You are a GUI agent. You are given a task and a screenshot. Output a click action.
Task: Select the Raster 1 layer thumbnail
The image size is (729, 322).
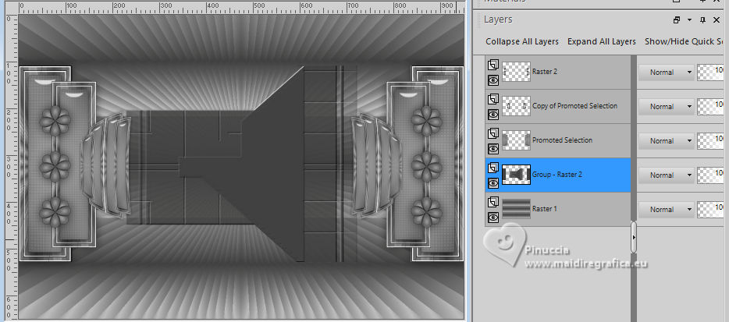pyautogui.click(x=516, y=209)
